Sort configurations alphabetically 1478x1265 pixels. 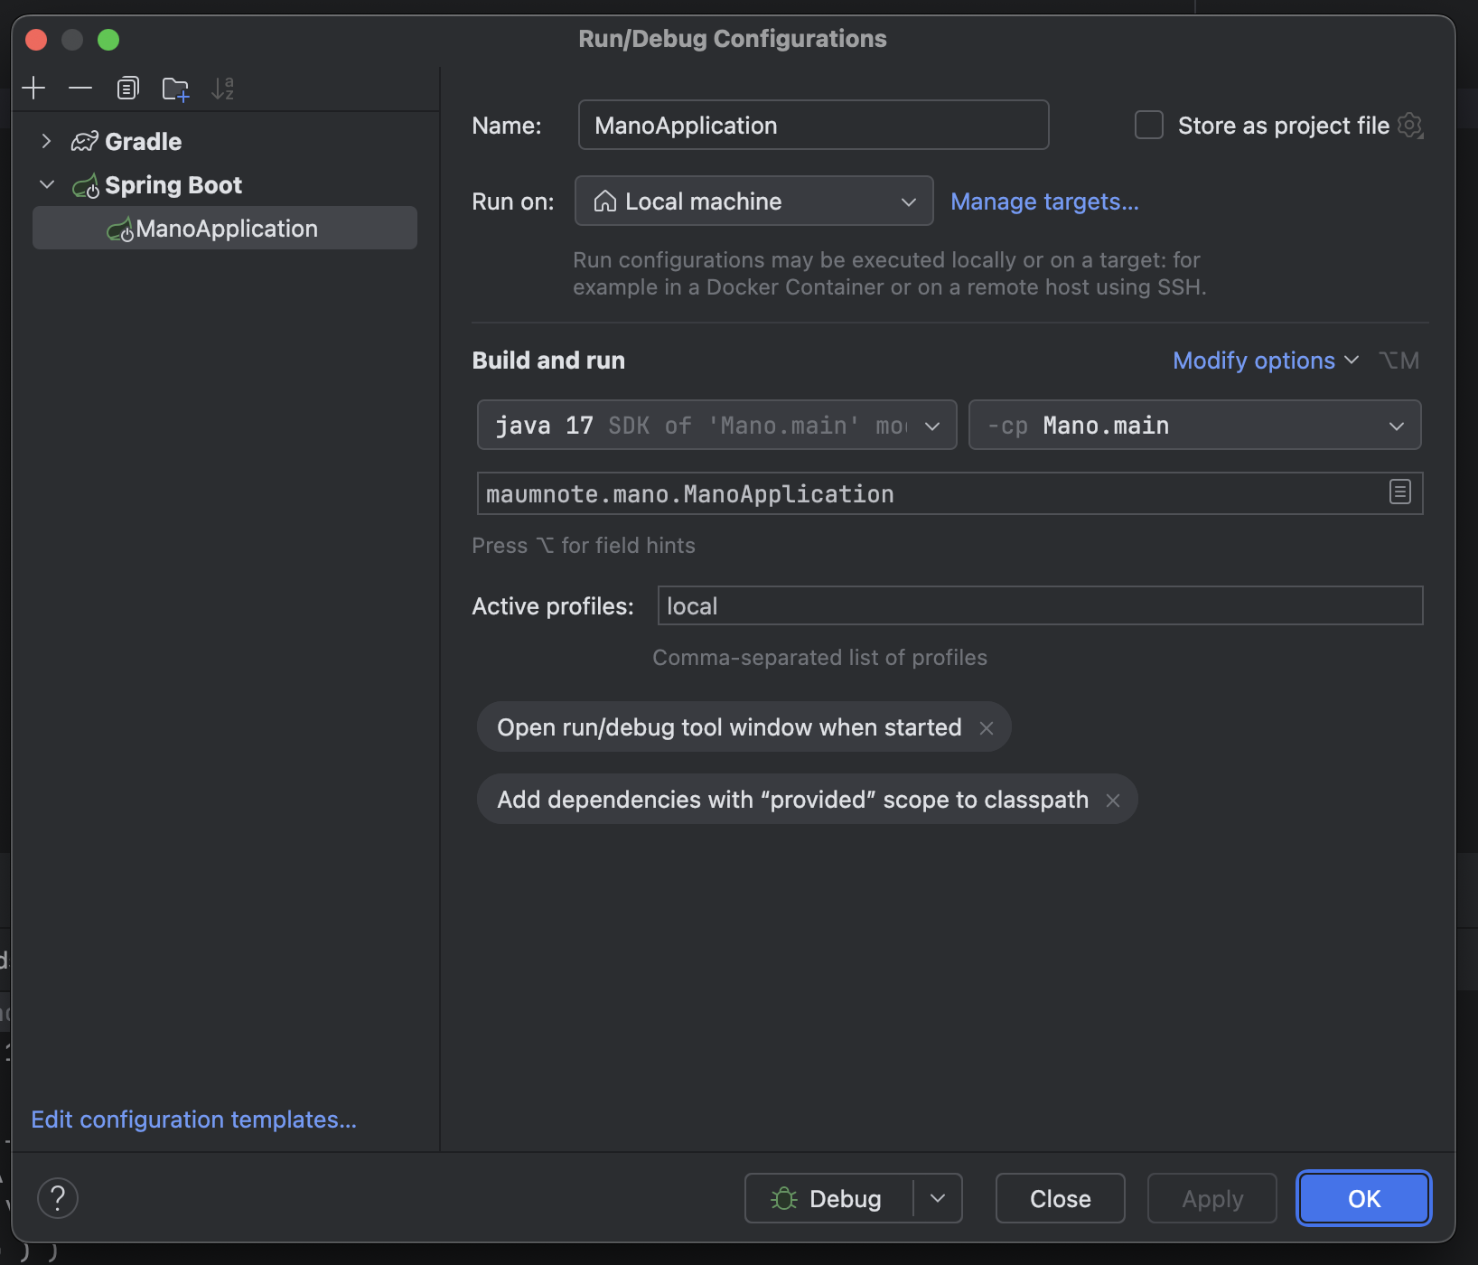tap(222, 89)
